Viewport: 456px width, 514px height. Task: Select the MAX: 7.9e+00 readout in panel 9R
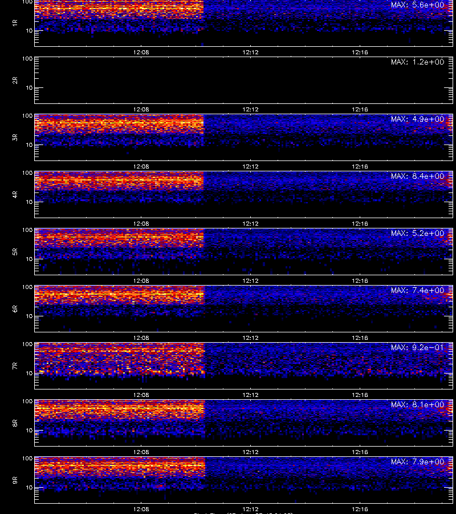tap(417, 461)
